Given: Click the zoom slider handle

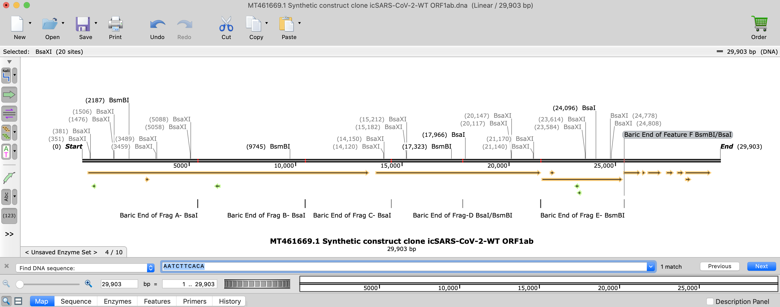Looking at the screenshot, I should (x=20, y=284).
